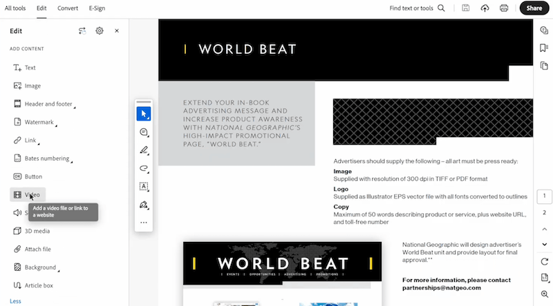Screen dimensions: 553x306
Task: Activate the selection arrow tool
Action: pos(144,114)
